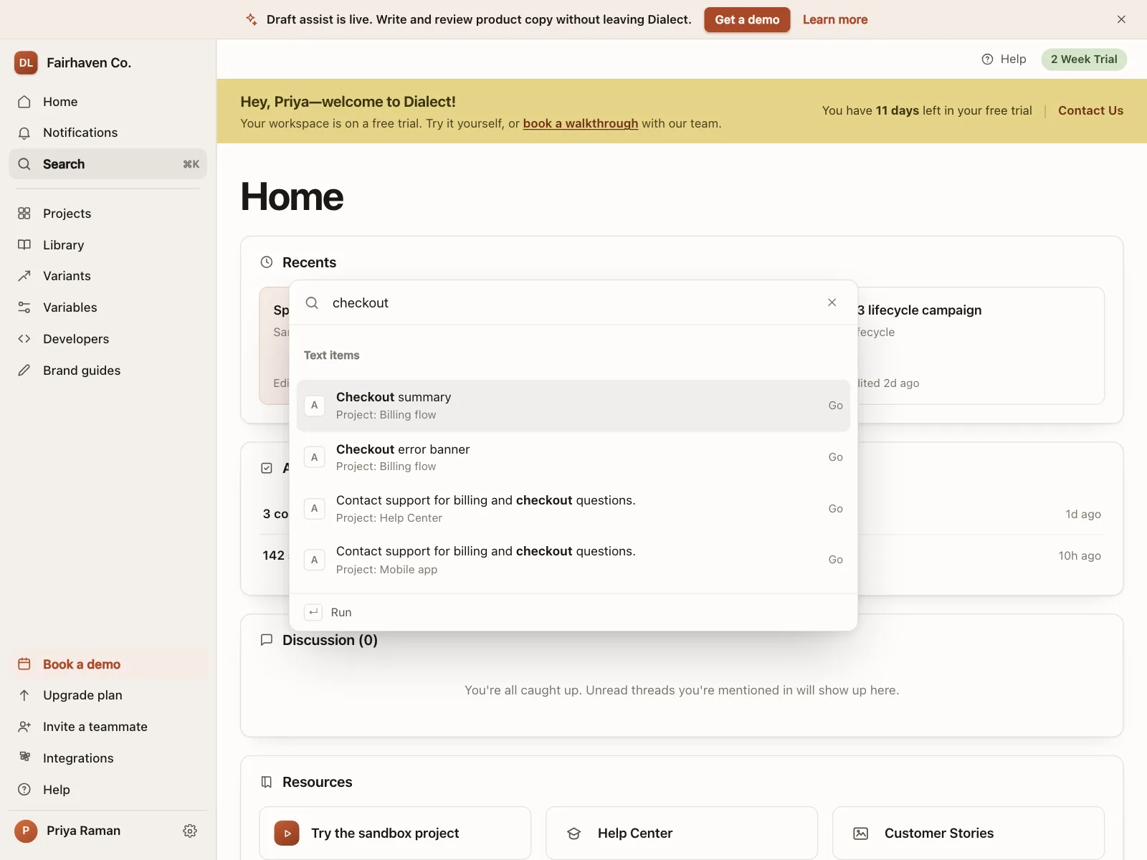Open the sidebar Search item
The image size is (1147, 860).
click(108, 164)
